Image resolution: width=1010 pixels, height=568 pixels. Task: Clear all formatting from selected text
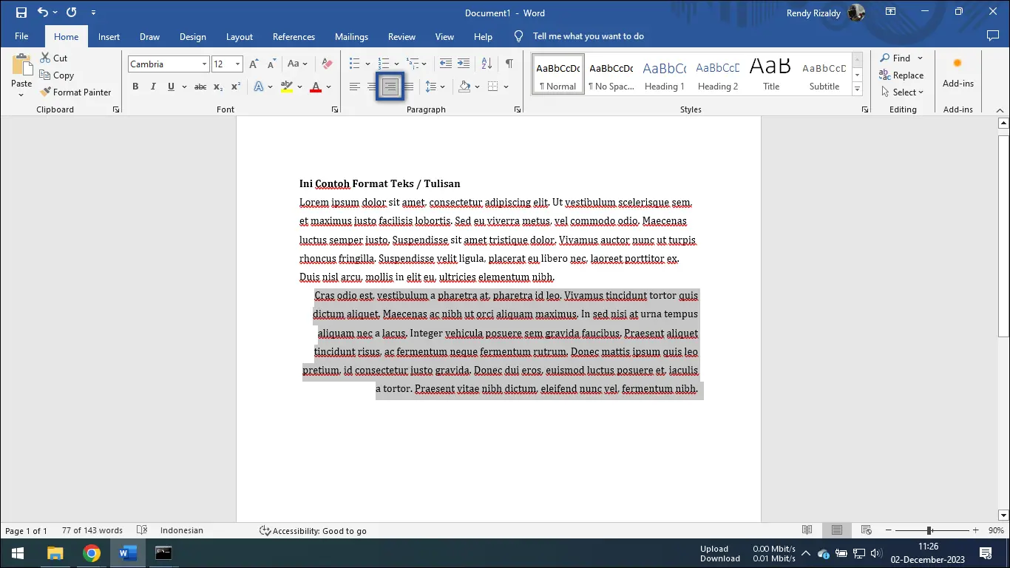[326, 64]
